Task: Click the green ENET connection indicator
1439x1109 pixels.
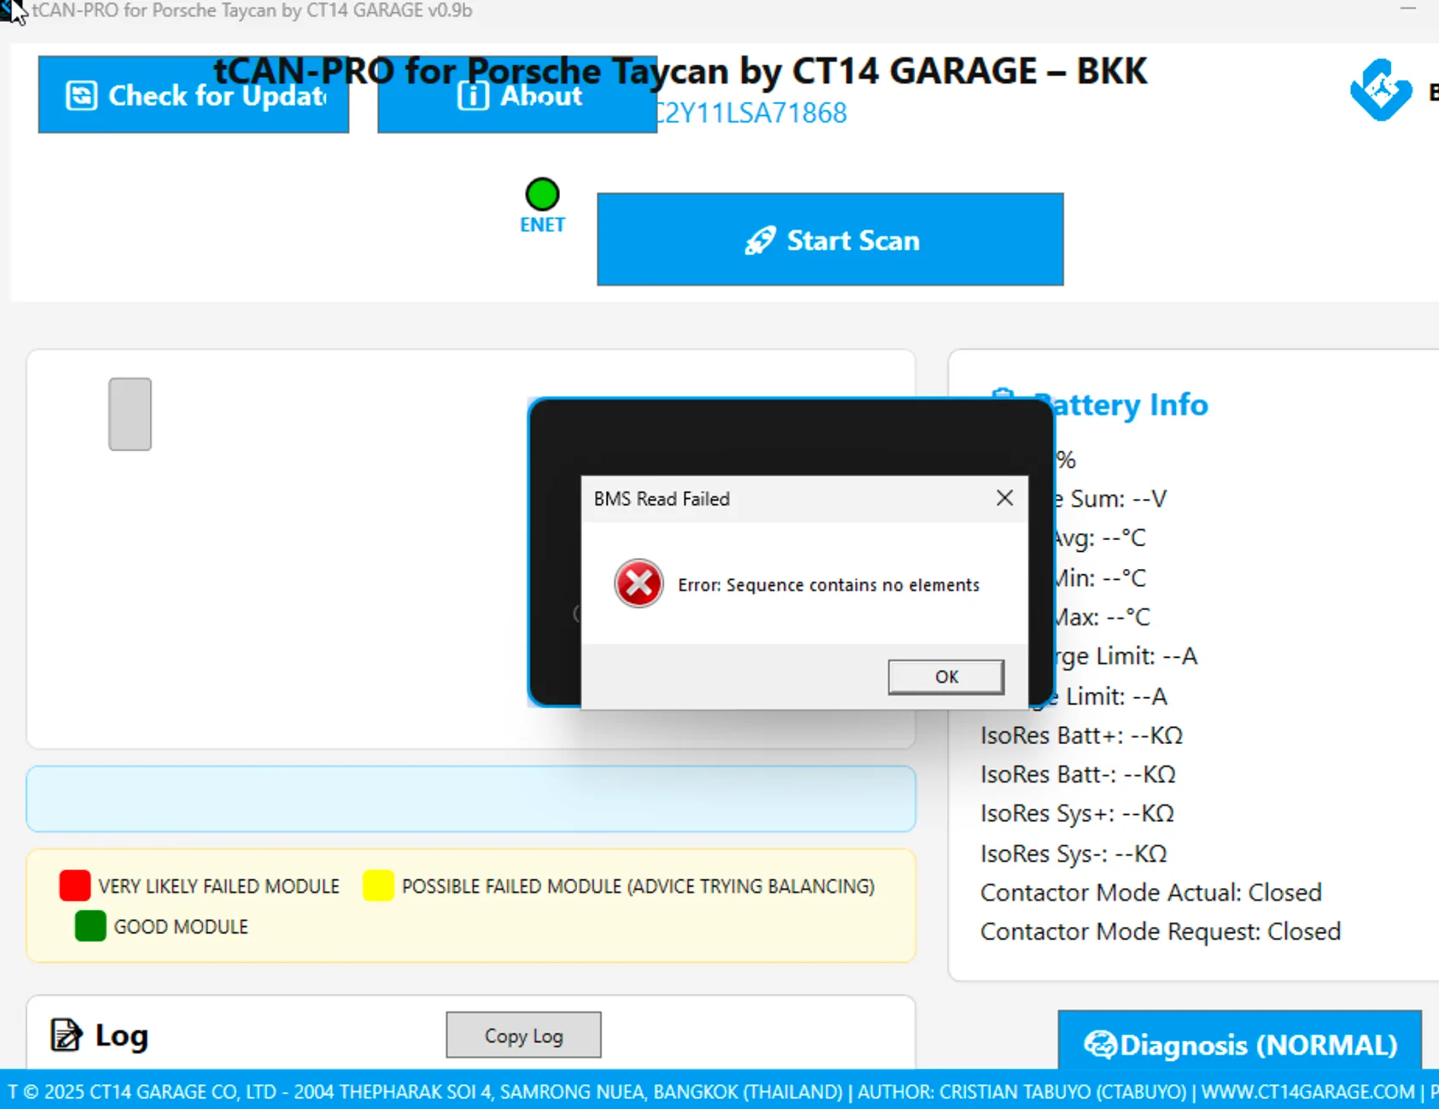Action: pos(542,195)
